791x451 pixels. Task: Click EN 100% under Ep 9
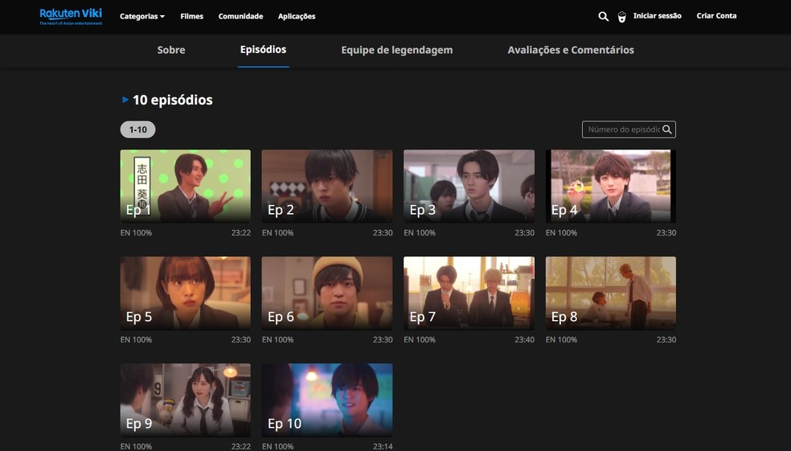136,446
